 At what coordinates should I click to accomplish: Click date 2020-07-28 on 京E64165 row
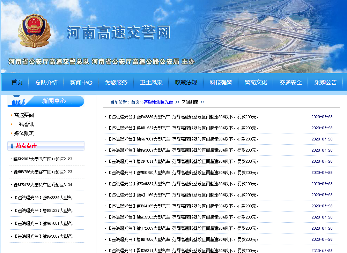point(322,206)
